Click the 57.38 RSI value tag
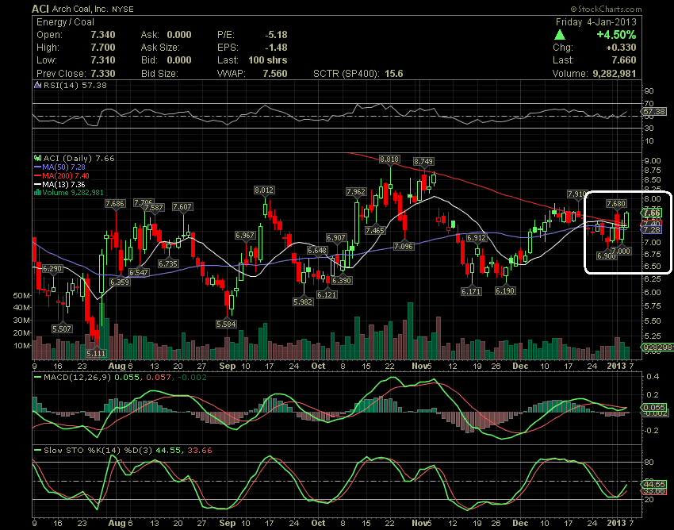 [654, 111]
